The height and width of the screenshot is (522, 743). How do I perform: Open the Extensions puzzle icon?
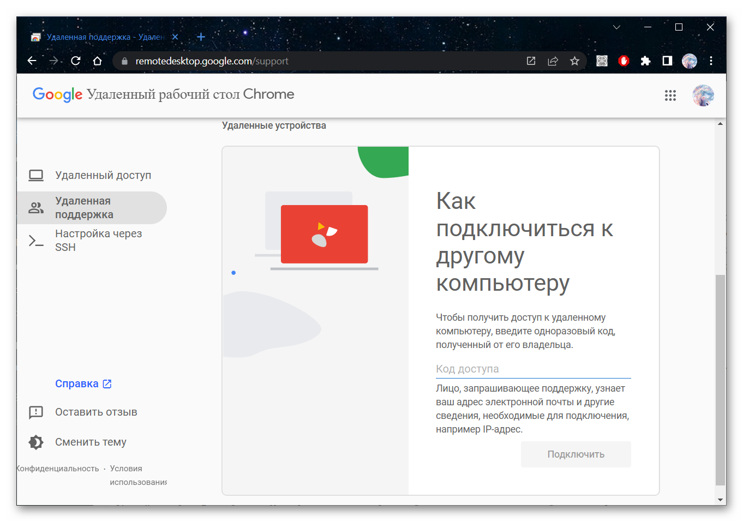(645, 61)
